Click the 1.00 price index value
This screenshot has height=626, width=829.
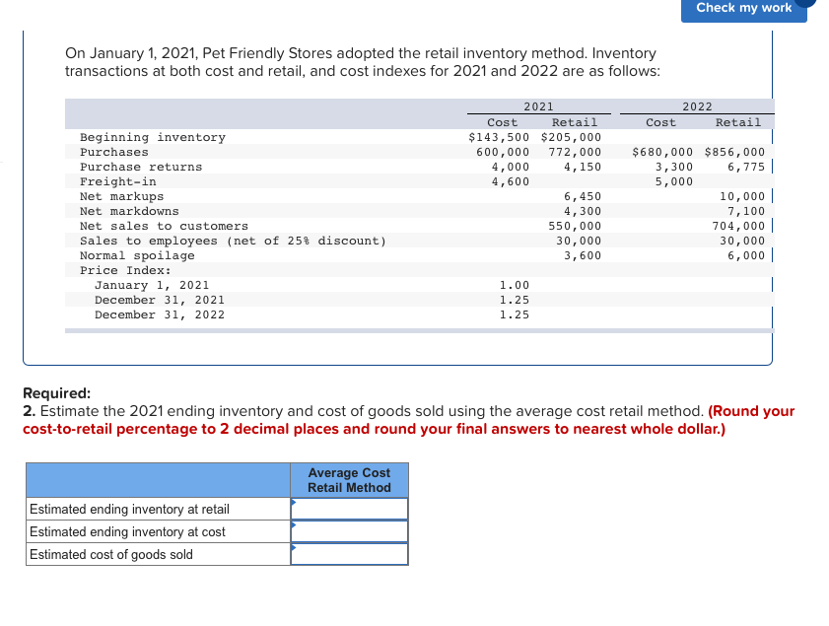click(x=515, y=286)
